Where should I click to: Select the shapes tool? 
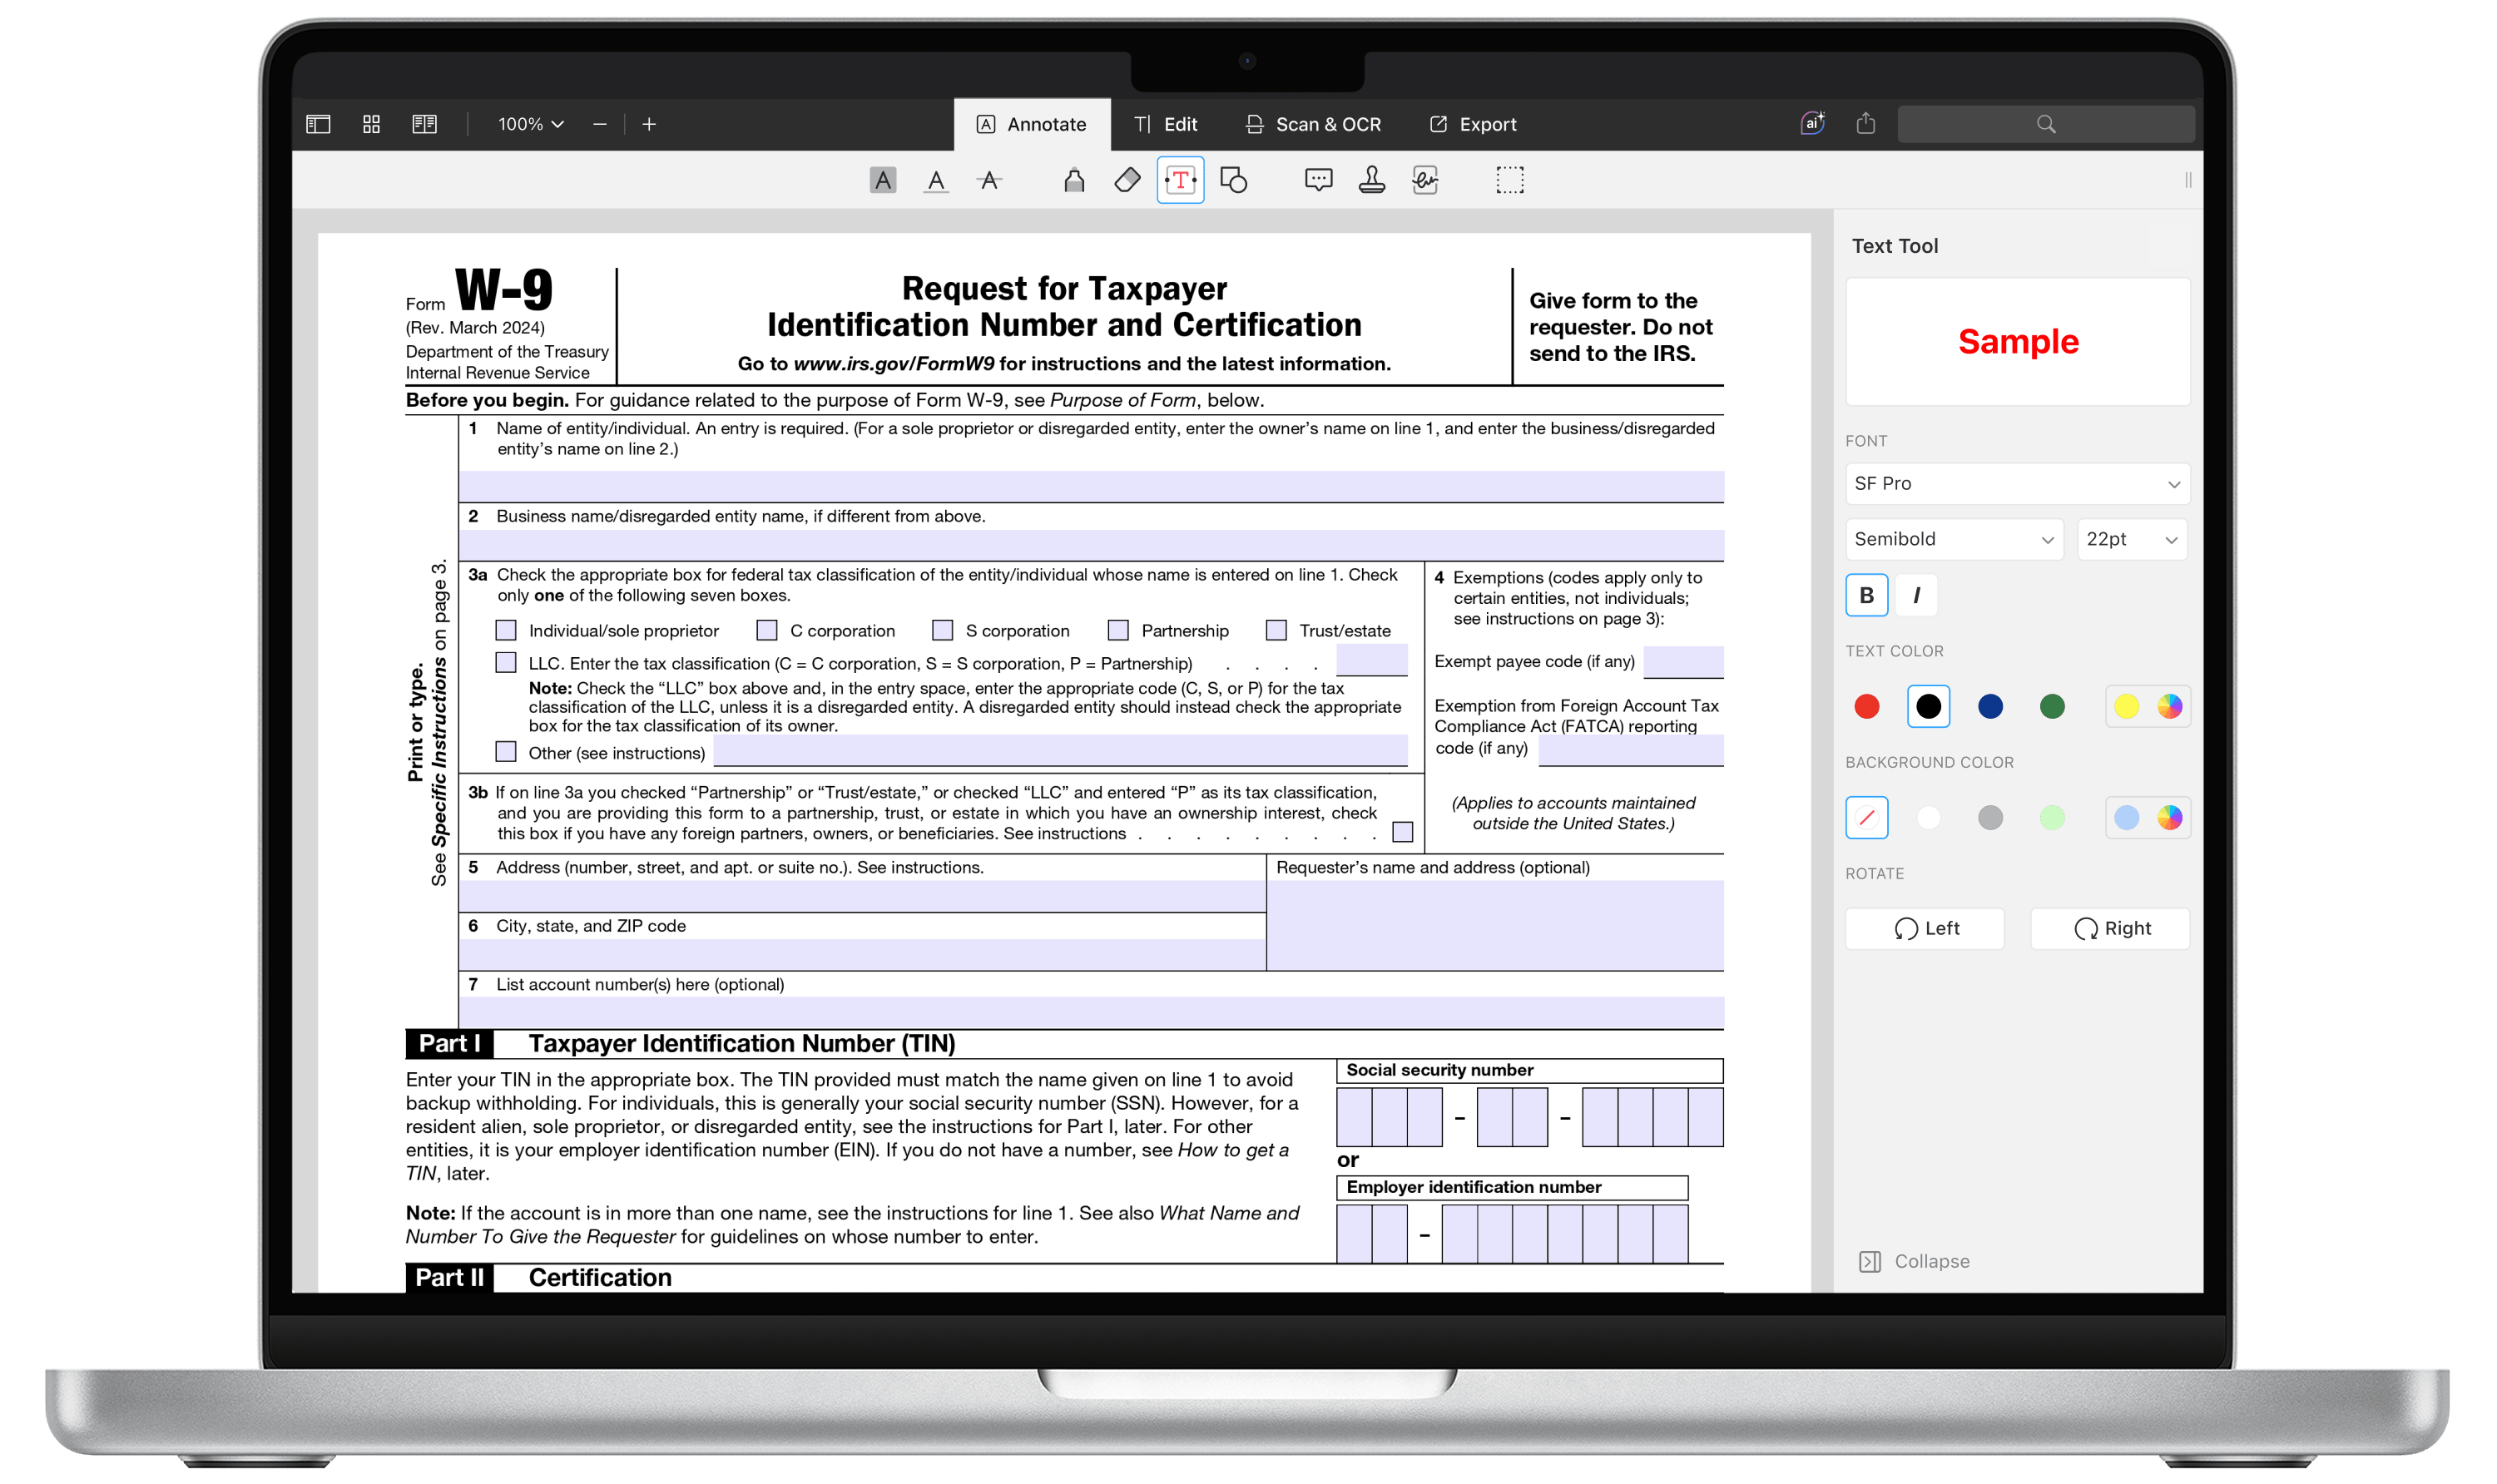[x=1234, y=180]
